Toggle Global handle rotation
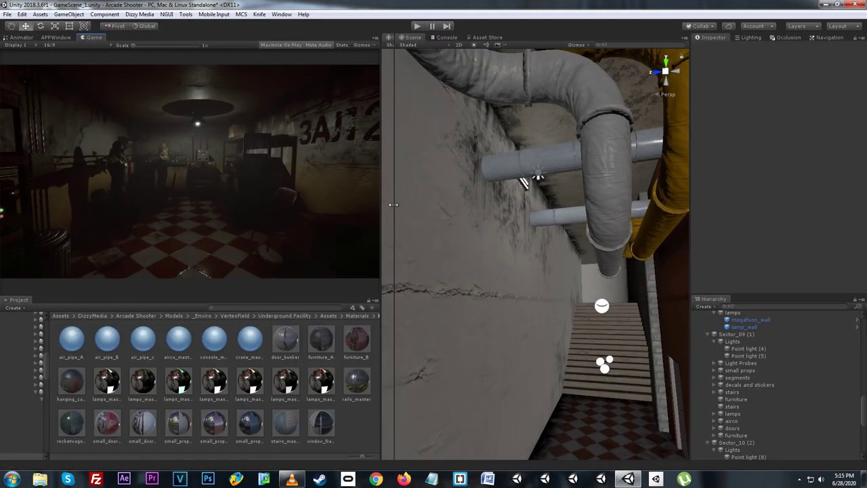Screen dimensions: 867x488 point(144,26)
